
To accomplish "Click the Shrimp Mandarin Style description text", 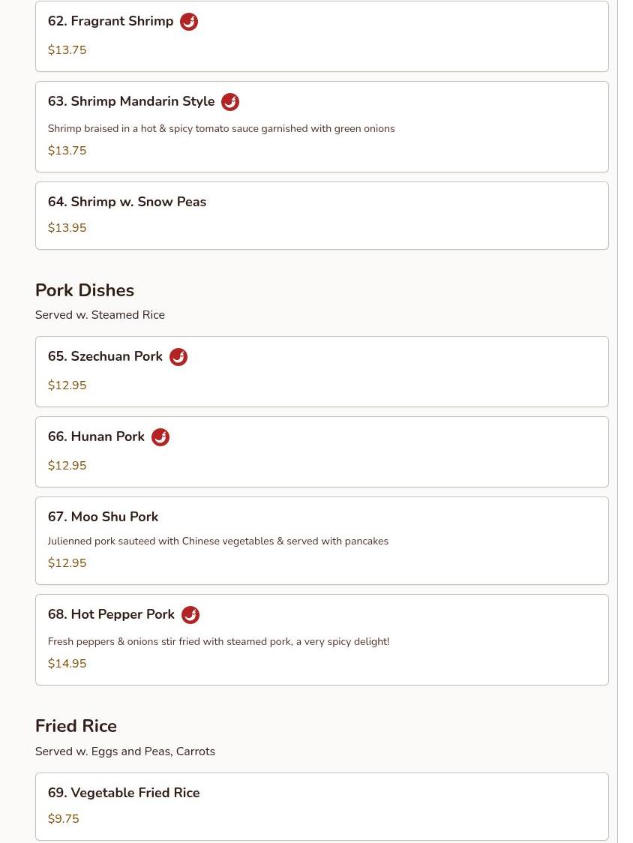I will (x=221, y=129).
